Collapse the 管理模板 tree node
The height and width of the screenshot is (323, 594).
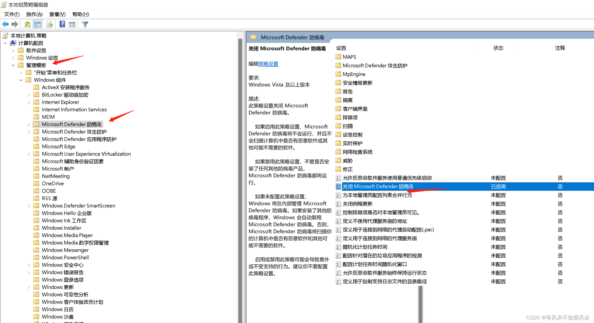tap(13, 65)
